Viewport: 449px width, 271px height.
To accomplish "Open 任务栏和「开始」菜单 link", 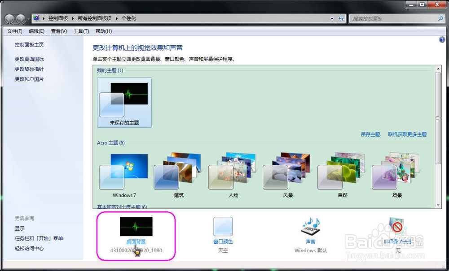I will (x=39, y=238).
